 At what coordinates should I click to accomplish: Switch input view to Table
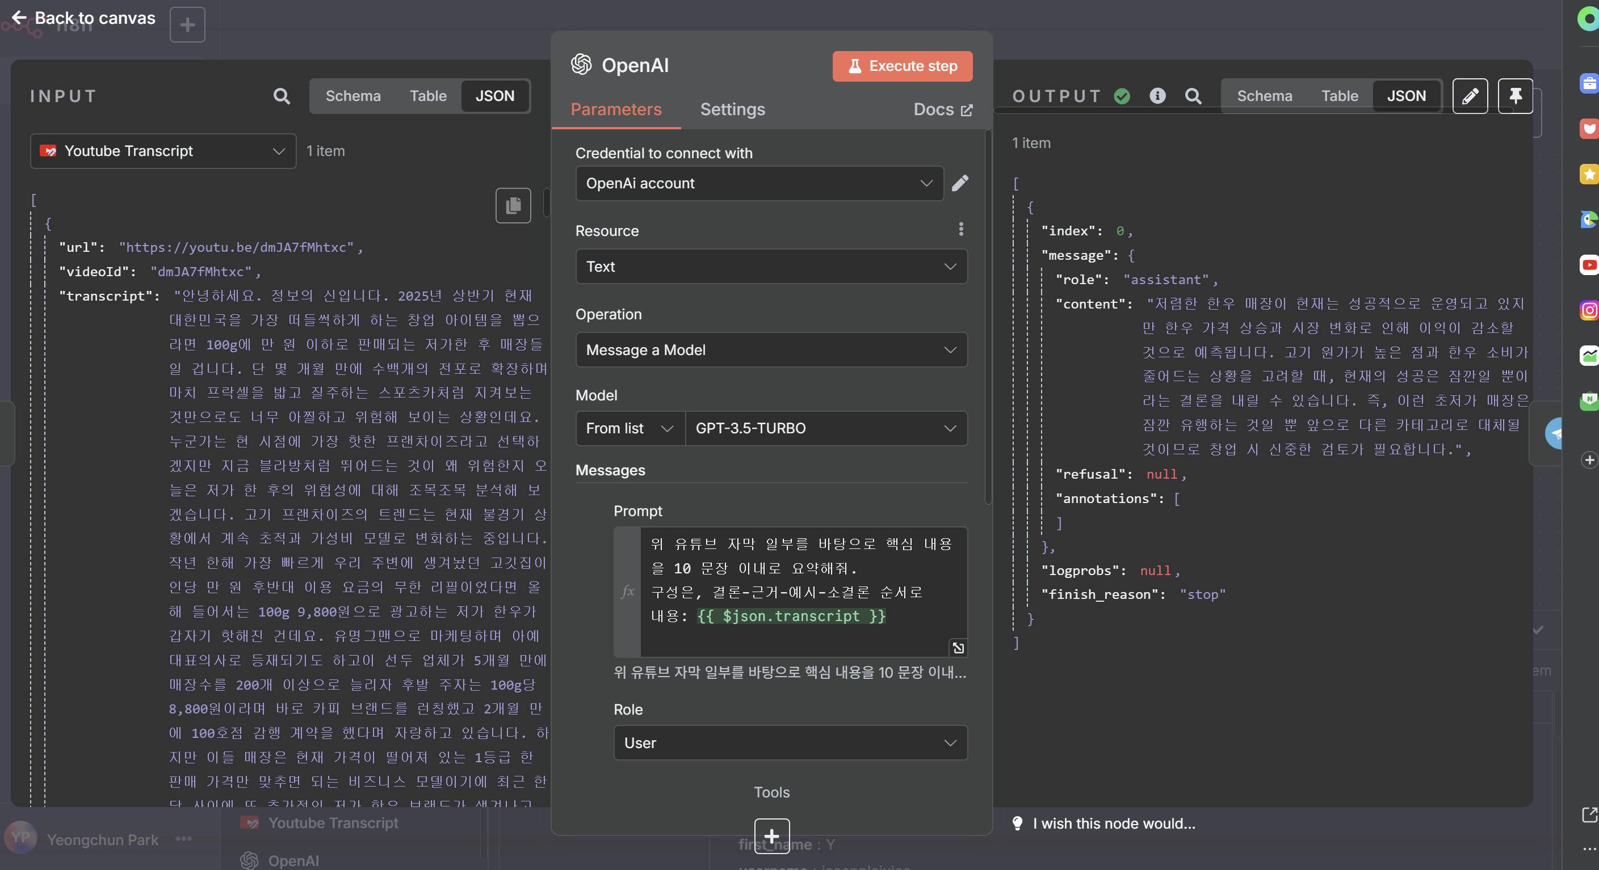(x=427, y=96)
